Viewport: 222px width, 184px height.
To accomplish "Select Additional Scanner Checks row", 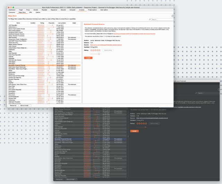I will click(44, 34).
